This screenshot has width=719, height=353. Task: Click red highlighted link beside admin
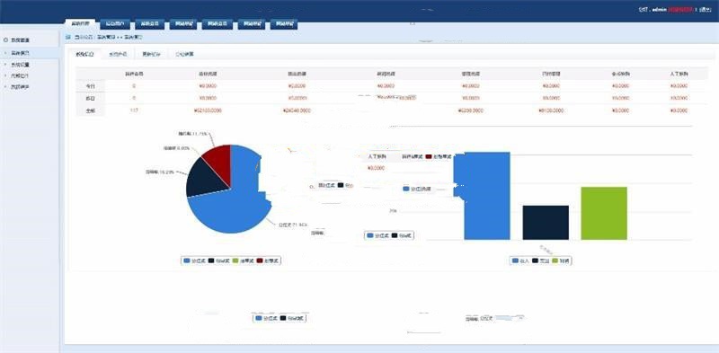pyautogui.click(x=680, y=9)
